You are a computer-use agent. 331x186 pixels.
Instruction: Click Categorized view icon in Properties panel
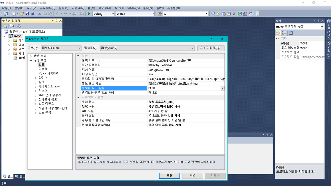tap(278, 33)
